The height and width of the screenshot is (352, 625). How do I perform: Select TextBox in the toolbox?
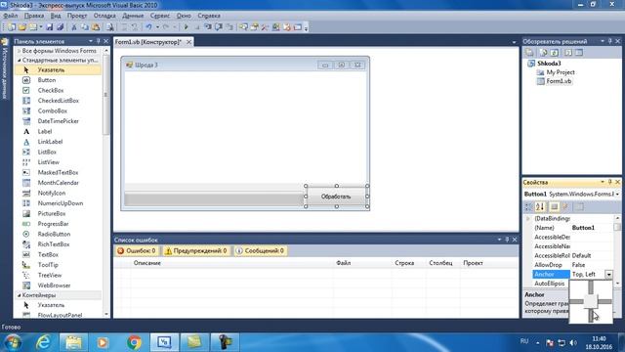point(58,254)
